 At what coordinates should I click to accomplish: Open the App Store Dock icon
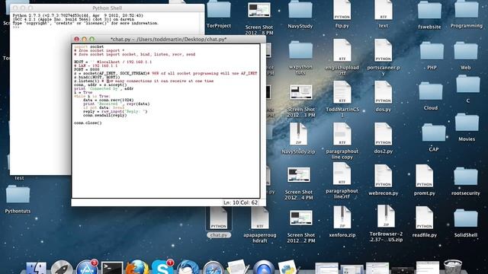tap(86, 267)
